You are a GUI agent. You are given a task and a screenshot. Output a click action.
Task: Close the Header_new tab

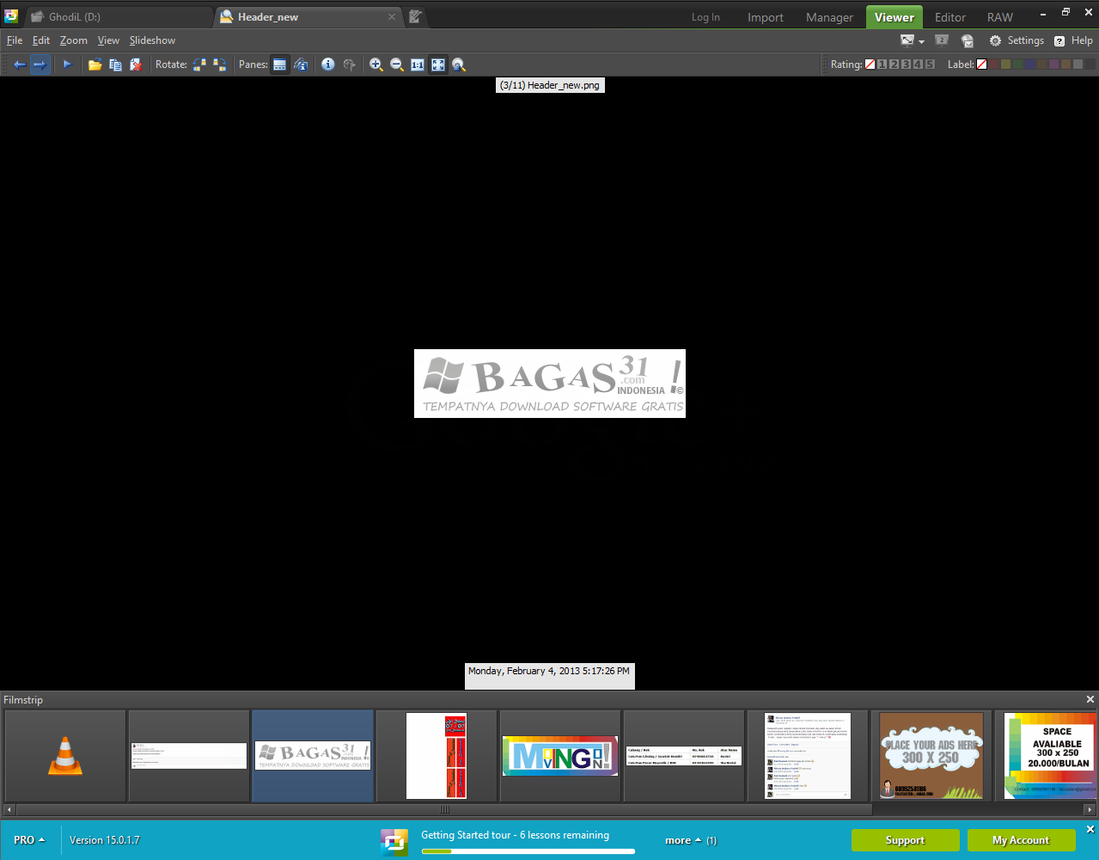tap(392, 17)
